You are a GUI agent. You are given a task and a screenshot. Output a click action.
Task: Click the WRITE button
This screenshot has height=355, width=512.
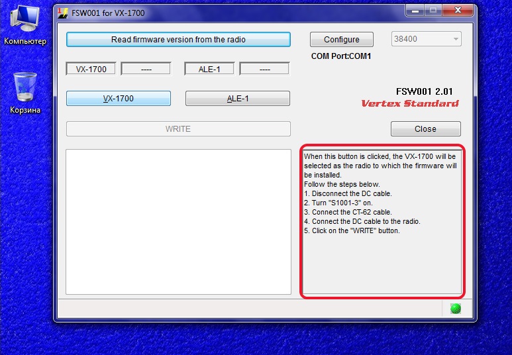click(178, 129)
